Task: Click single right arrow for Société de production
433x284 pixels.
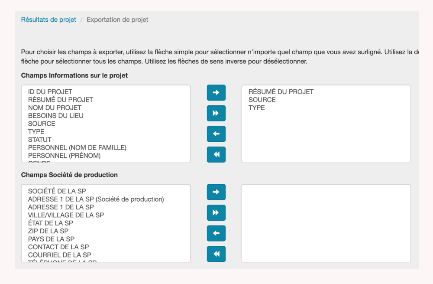Action: pos(216,192)
